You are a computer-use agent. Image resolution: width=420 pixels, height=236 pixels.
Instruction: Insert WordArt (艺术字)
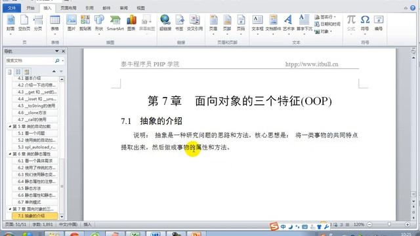click(289, 25)
